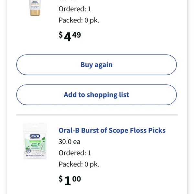Tap the Oral-B logo on the package image
The height and width of the screenshot is (194, 194).
pos(35,136)
